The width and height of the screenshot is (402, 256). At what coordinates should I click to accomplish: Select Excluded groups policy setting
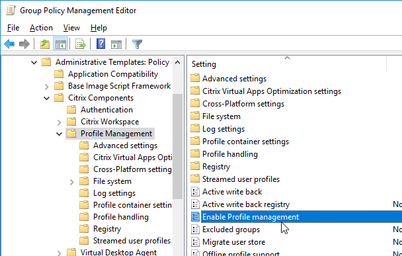(231, 230)
